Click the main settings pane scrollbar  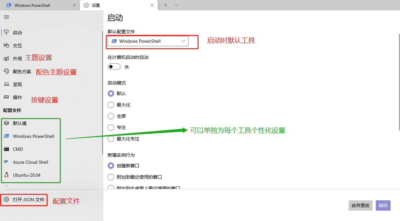pyautogui.click(x=399, y=82)
